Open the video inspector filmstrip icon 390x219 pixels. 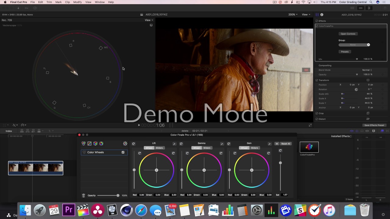click(x=317, y=15)
